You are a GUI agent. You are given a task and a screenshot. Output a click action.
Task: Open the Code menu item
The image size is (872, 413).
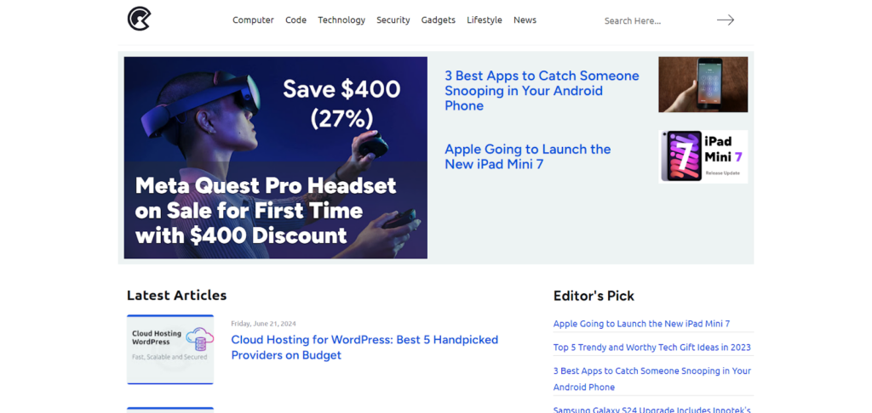coord(295,20)
